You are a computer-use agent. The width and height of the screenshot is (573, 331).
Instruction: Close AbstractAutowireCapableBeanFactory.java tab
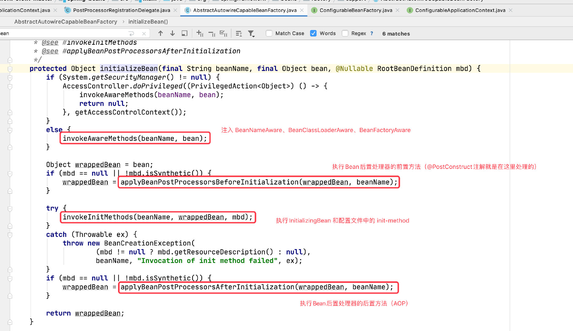point(302,10)
